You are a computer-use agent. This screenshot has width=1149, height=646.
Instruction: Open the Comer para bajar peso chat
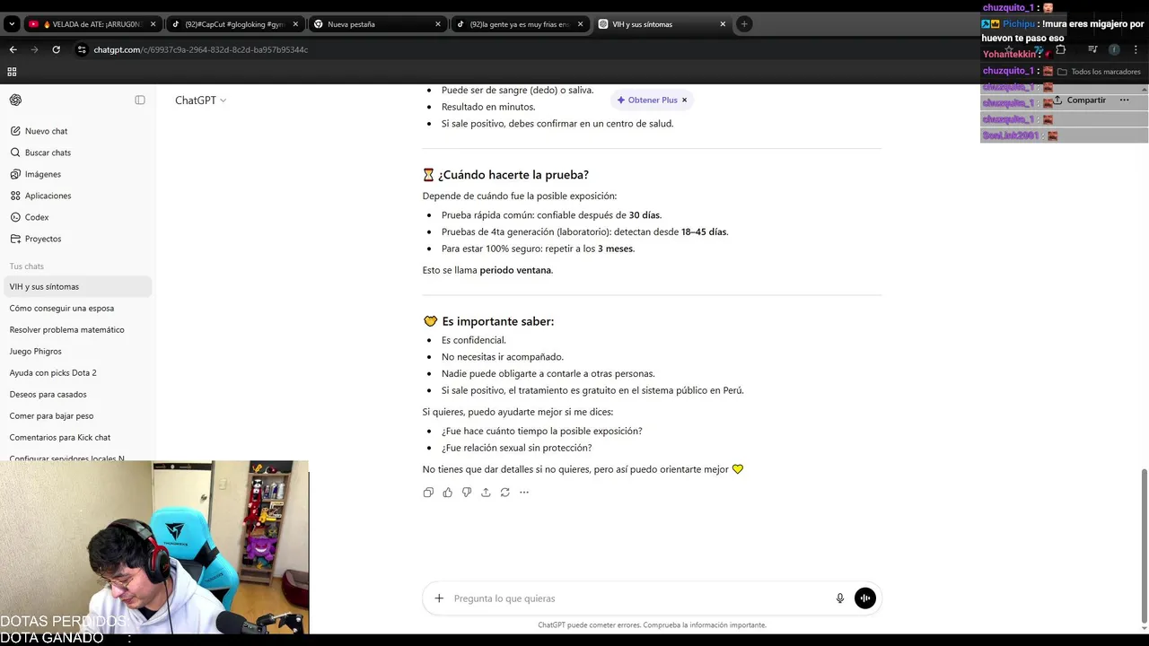click(76, 416)
